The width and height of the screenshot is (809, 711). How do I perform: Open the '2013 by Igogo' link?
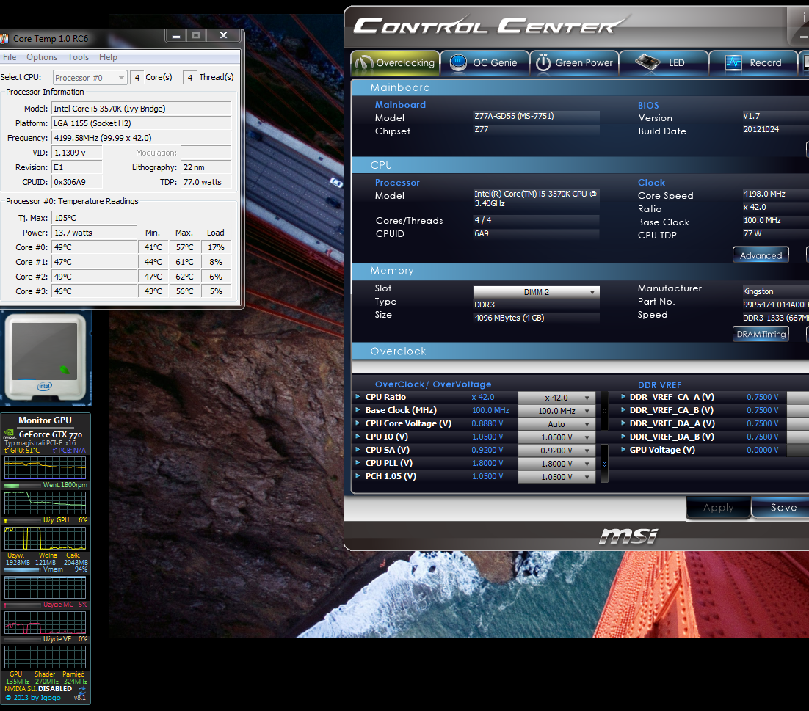[x=33, y=698]
